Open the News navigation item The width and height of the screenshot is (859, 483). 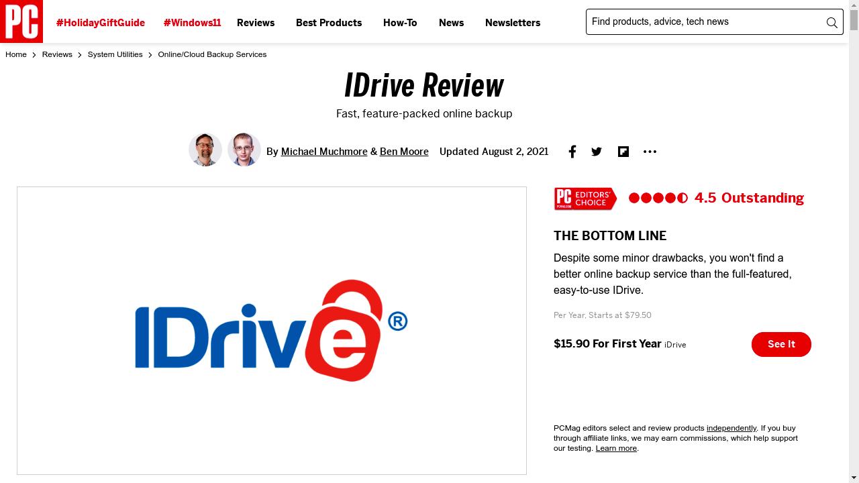tap(451, 23)
